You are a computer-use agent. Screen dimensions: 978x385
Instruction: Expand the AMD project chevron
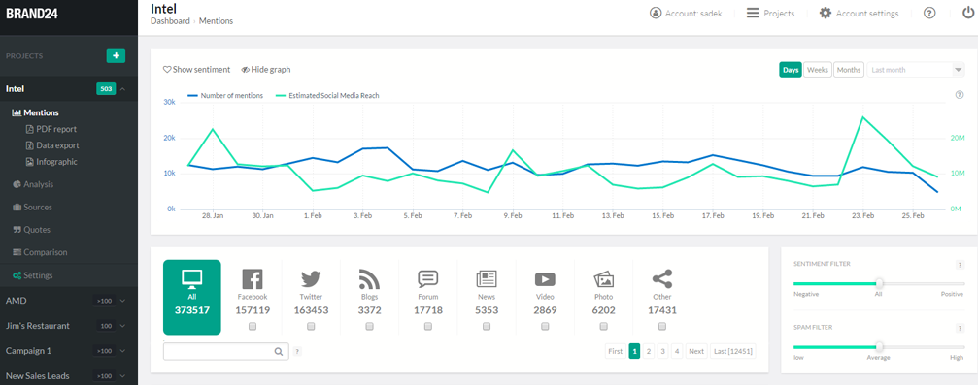pyautogui.click(x=122, y=301)
